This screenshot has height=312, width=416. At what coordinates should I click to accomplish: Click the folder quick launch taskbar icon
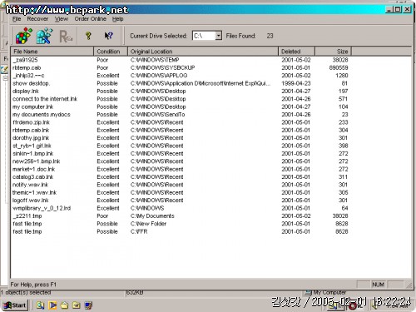pyautogui.click(x=64, y=305)
